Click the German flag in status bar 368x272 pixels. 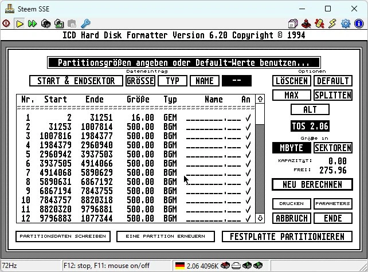tap(180, 266)
